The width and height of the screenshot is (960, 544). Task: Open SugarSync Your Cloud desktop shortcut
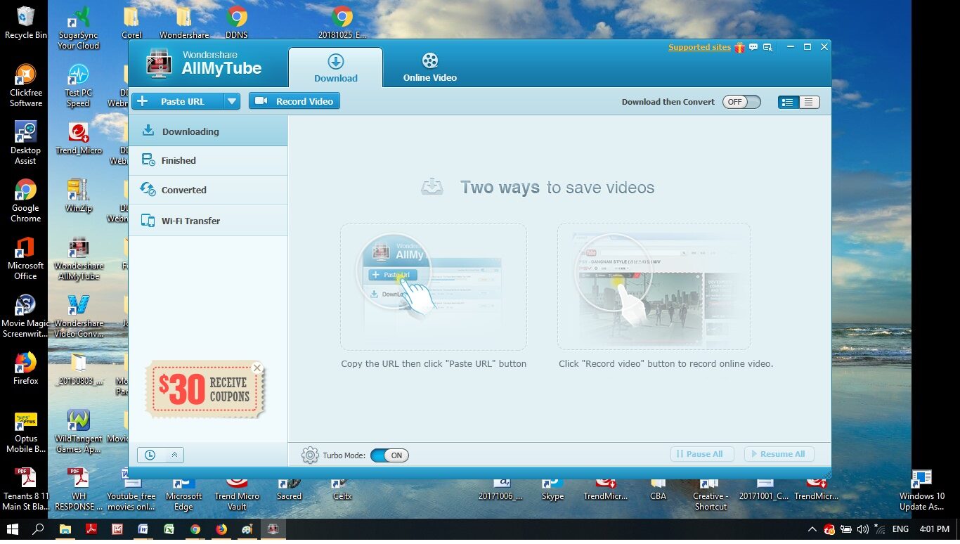78,28
